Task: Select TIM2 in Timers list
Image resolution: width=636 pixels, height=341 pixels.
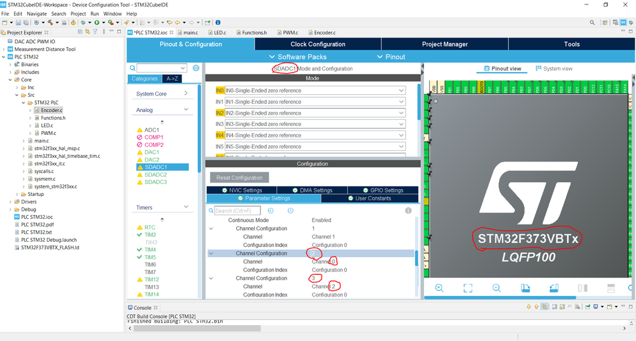Action: coord(150,235)
